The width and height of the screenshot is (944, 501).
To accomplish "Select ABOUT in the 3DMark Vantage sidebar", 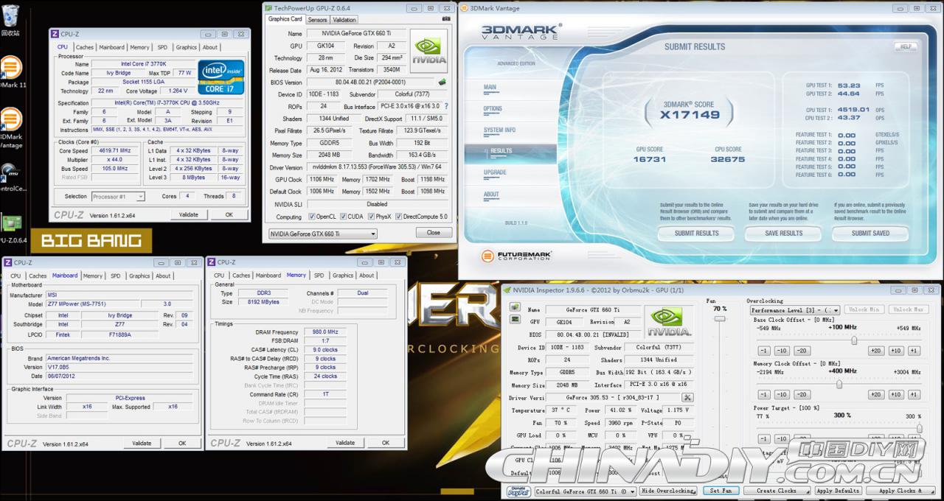I will [491, 195].
